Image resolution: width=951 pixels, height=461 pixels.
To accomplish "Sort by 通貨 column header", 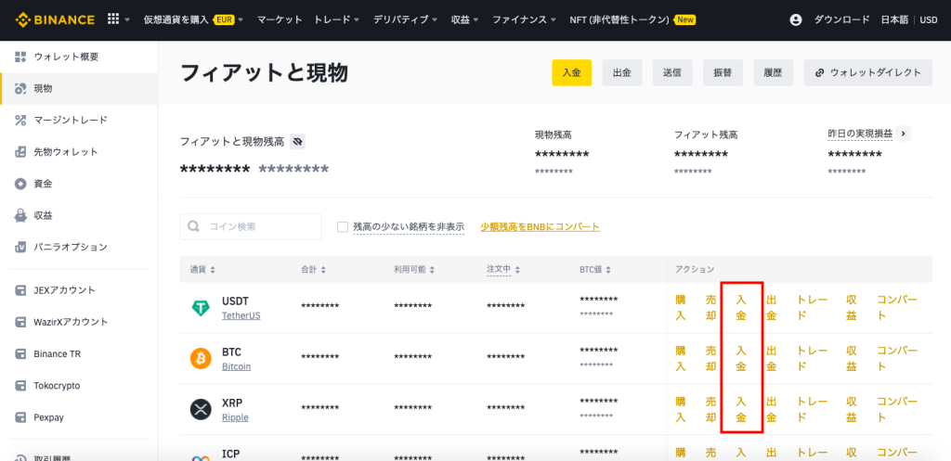I will pos(202,269).
